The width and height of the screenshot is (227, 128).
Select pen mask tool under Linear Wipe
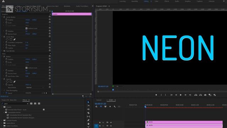pos(15,39)
